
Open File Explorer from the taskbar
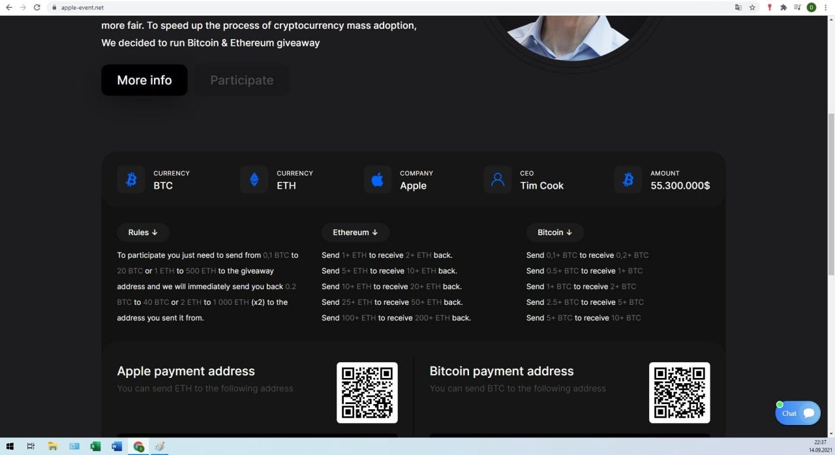(53, 447)
